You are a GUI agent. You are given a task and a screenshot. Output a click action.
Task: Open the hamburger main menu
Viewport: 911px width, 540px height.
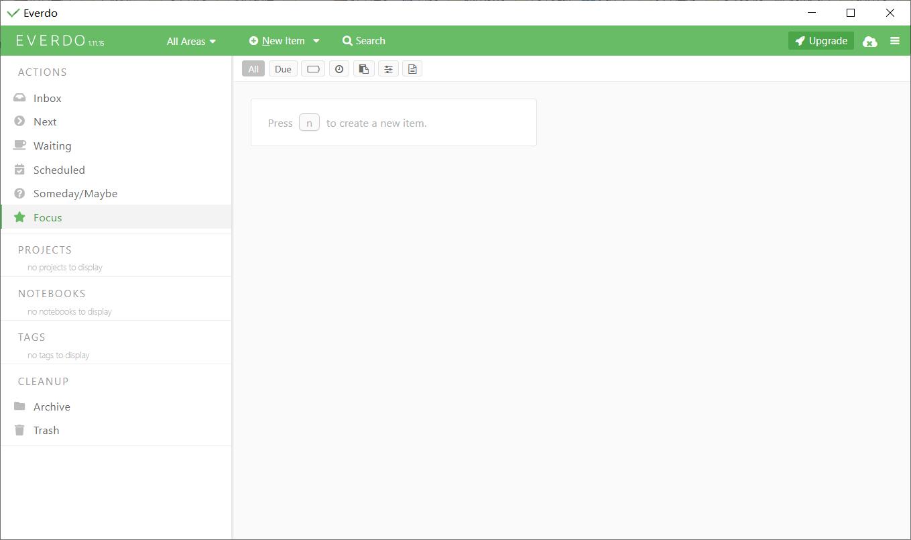[895, 41]
